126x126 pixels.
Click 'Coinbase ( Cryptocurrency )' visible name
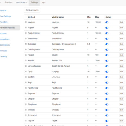click(x=64, y=44)
